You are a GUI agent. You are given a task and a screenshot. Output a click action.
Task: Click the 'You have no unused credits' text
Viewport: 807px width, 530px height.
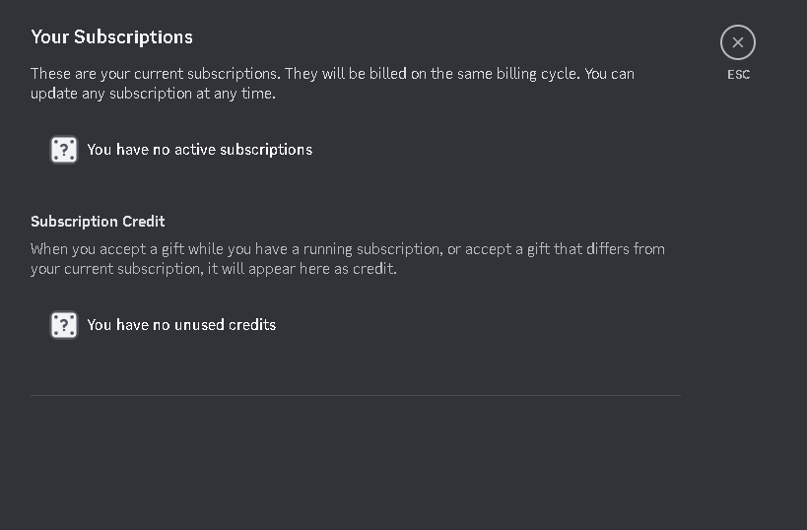pyautogui.click(x=181, y=325)
